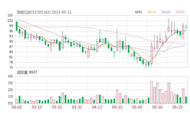Click the 105 price axis label
Viewport: 190px width, 113px height.
click(x=10, y=15)
